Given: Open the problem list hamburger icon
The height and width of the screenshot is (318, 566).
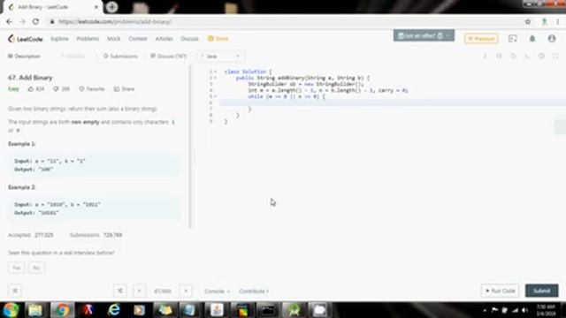Looking at the screenshot, I should click(x=15, y=291).
